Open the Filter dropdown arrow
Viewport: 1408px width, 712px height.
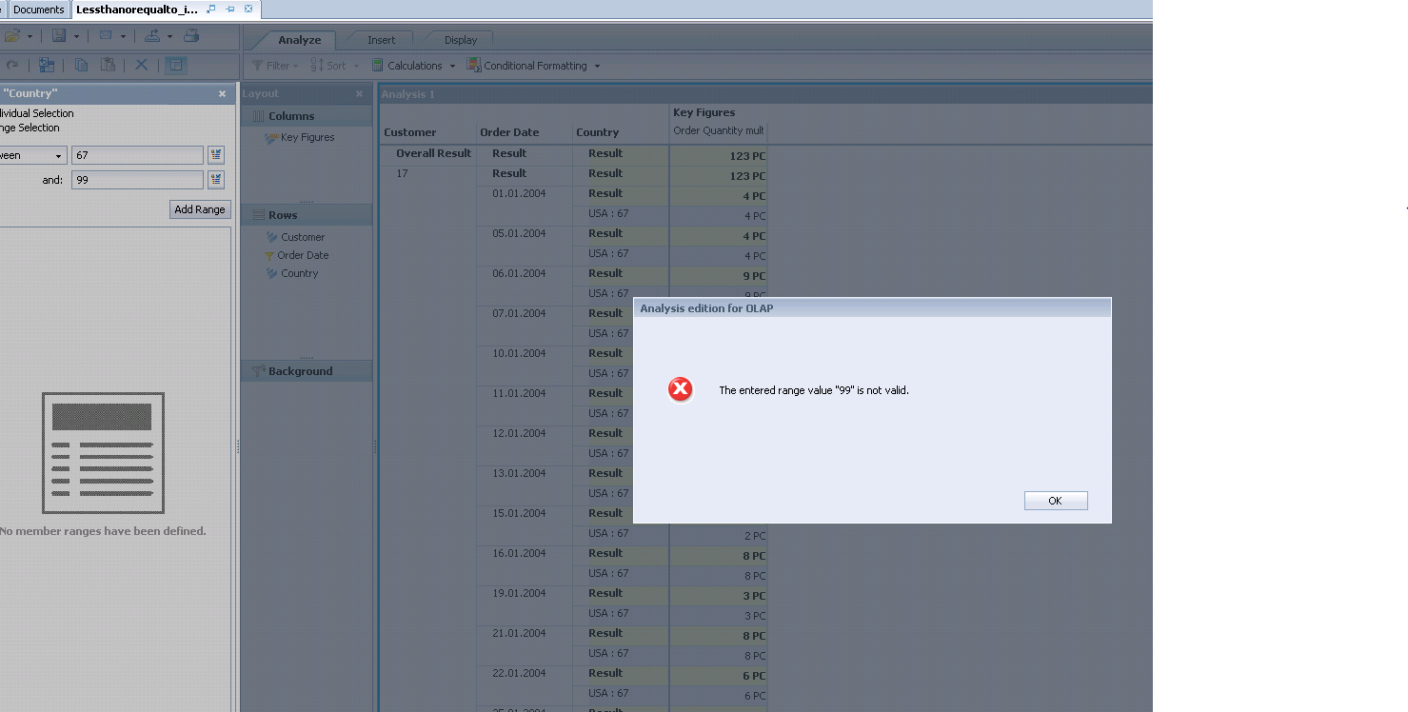pos(296,66)
